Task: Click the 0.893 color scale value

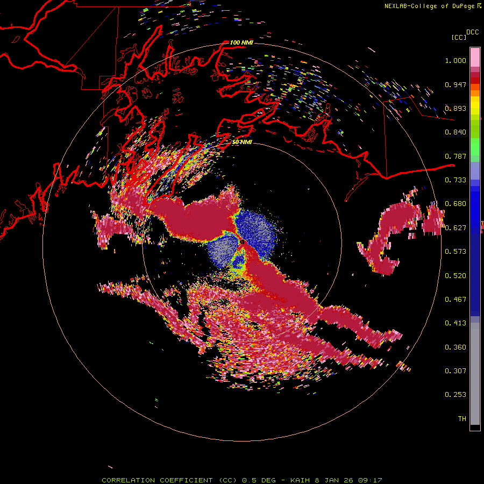Action: coord(455,108)
